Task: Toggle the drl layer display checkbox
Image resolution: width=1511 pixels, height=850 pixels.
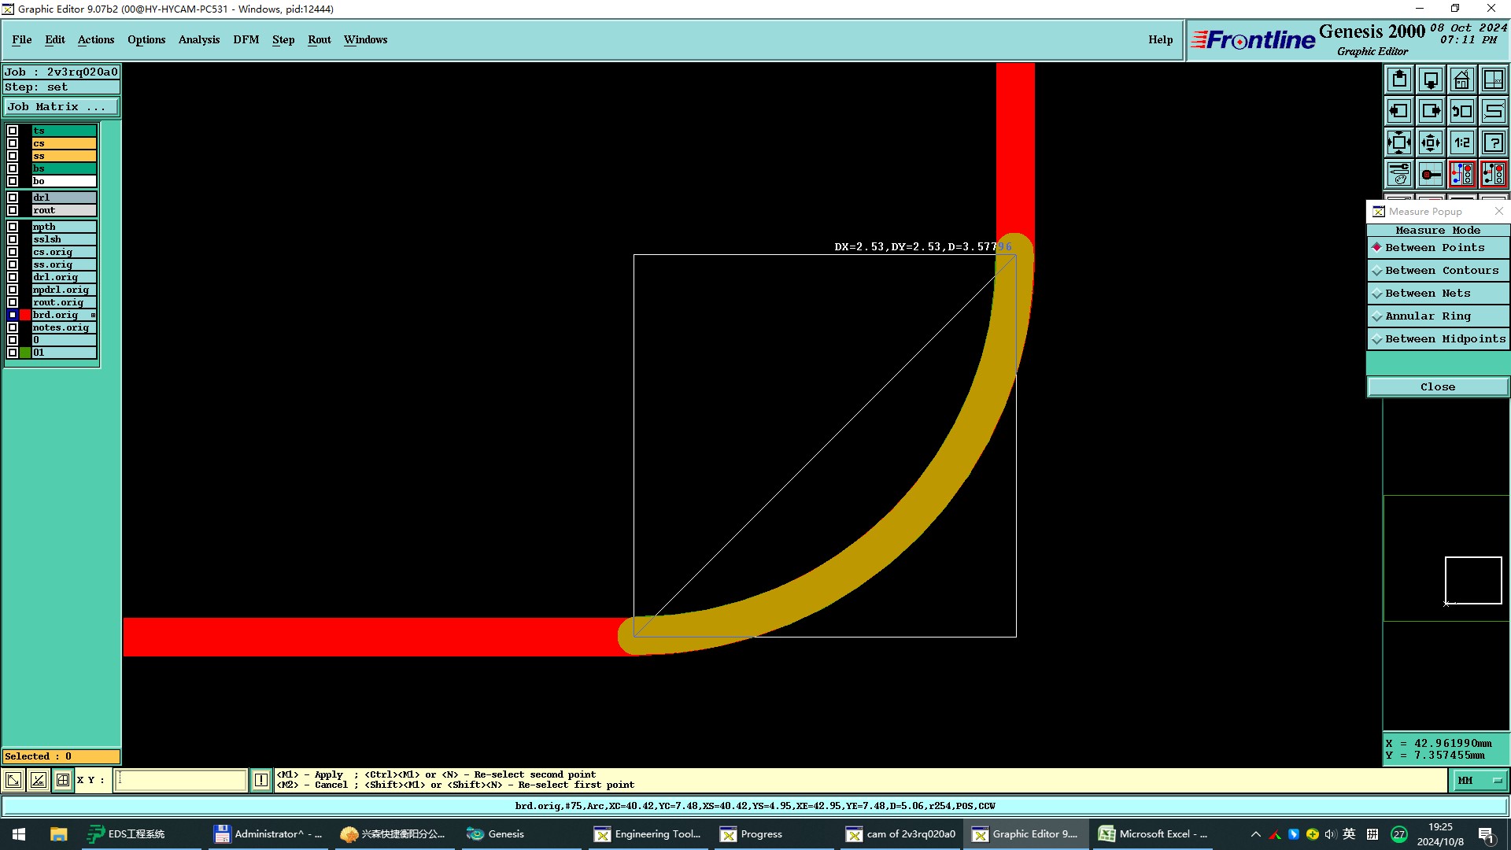Action: pos(13,198)
